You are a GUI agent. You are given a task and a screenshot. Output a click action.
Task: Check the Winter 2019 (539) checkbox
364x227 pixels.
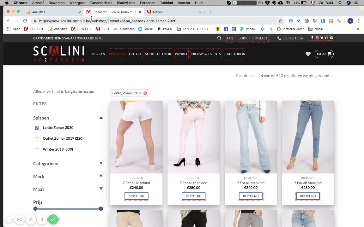(x=37, y=150)
